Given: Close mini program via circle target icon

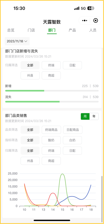Looking at the screenshot, I should click(x=96, y=21).
